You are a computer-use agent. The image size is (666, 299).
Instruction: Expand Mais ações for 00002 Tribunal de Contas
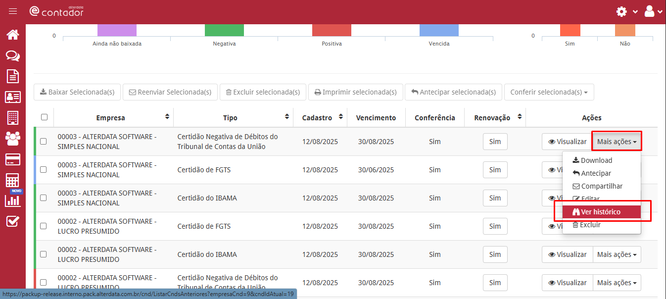point(617,283)
